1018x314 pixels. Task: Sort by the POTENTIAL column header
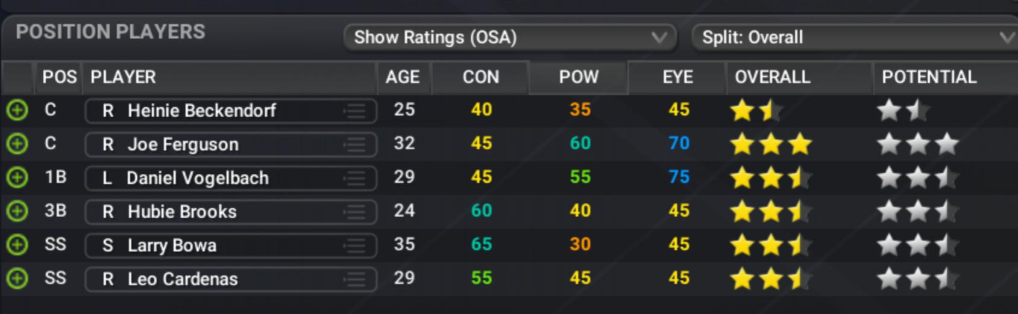coord(929,78)
